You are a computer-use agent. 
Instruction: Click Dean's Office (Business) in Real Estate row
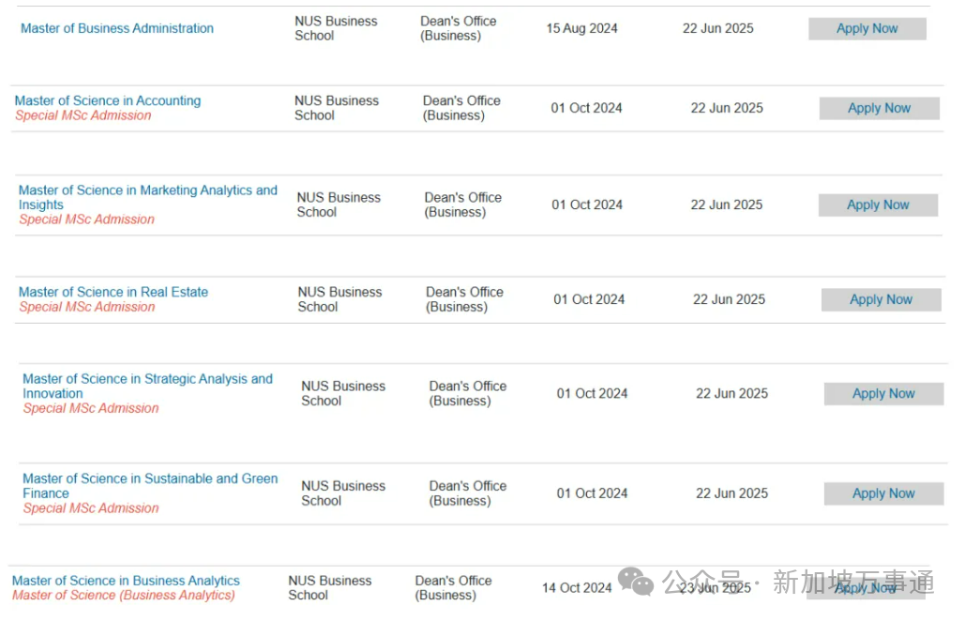click(x=464, y=299)
